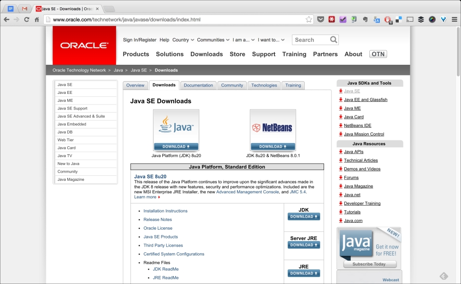Open the Products menu
This screenshot has height=284, width=461.
point(136,54)
